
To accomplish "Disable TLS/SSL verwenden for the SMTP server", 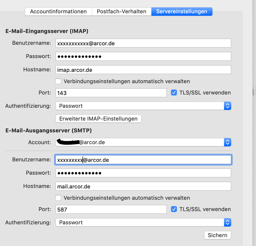I will pos(174,209).
